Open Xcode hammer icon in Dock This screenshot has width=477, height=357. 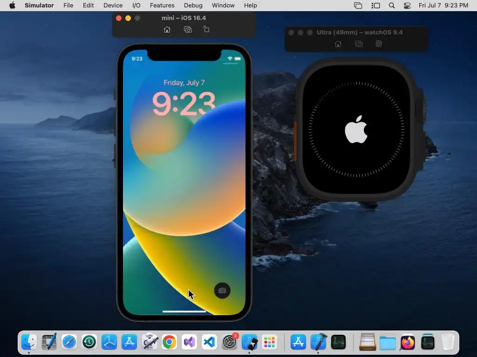point(319,342)
